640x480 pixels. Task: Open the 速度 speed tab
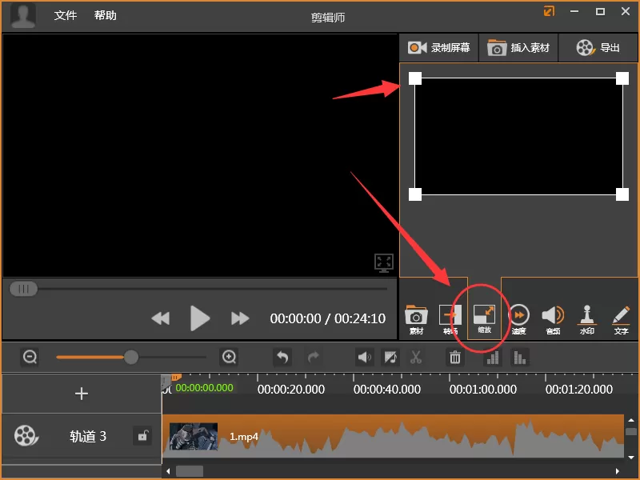(518, 320)
